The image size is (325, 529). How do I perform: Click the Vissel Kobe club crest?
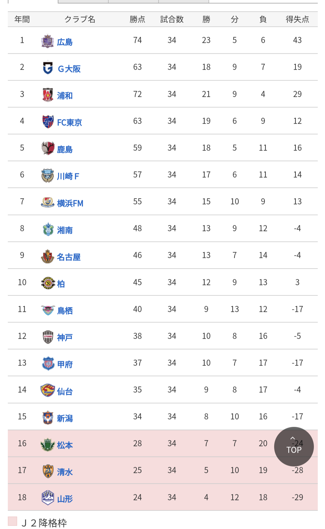[48, 337]
